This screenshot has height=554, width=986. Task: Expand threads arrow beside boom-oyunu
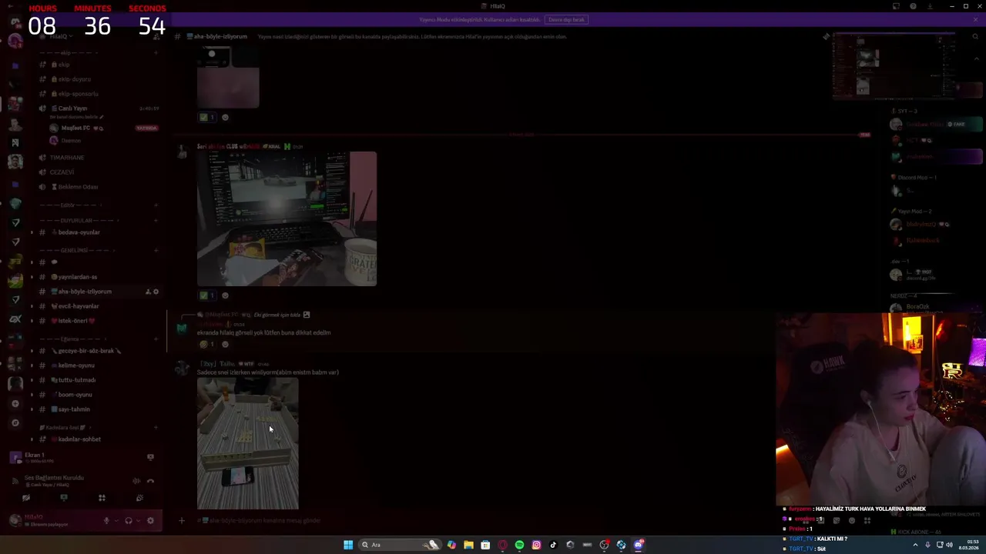(x=32, y=395)
